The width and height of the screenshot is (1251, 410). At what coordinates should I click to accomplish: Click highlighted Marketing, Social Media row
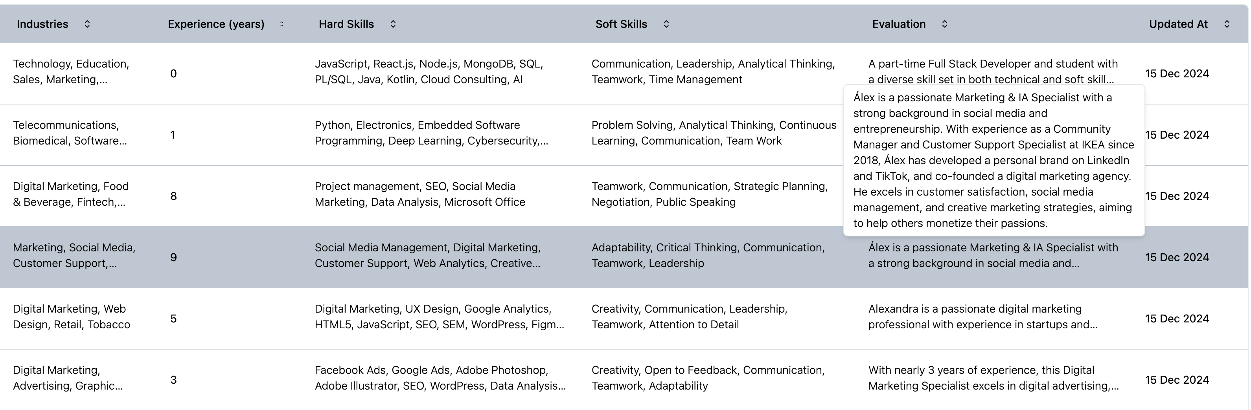pyautogui.click(x=74, y=256)
